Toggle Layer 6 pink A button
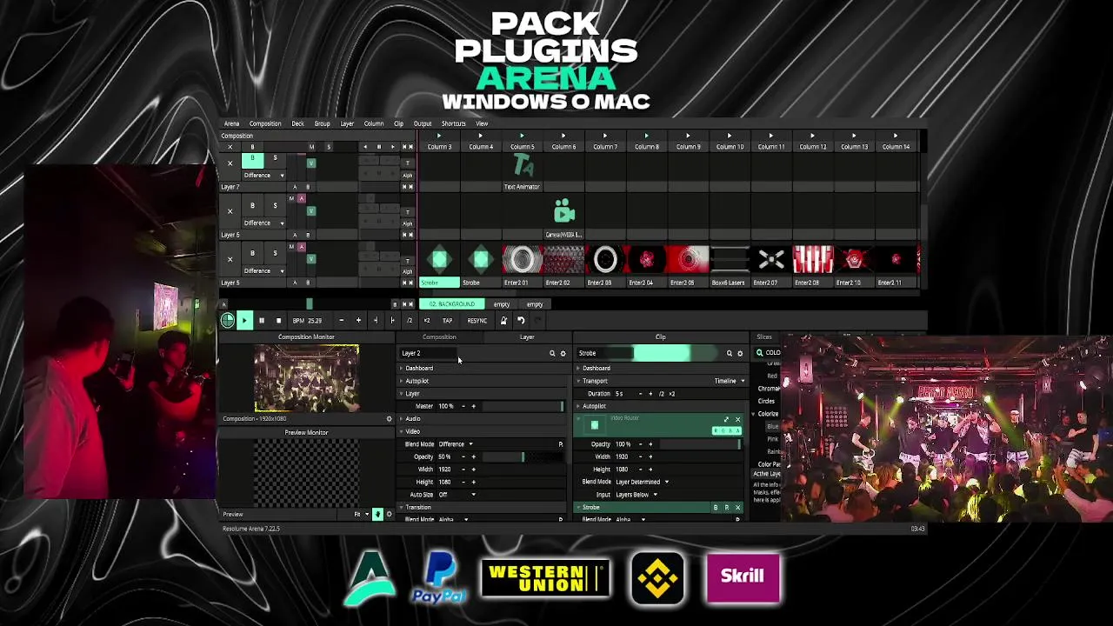Screen dimensions: 1113x626 point(302,199)
